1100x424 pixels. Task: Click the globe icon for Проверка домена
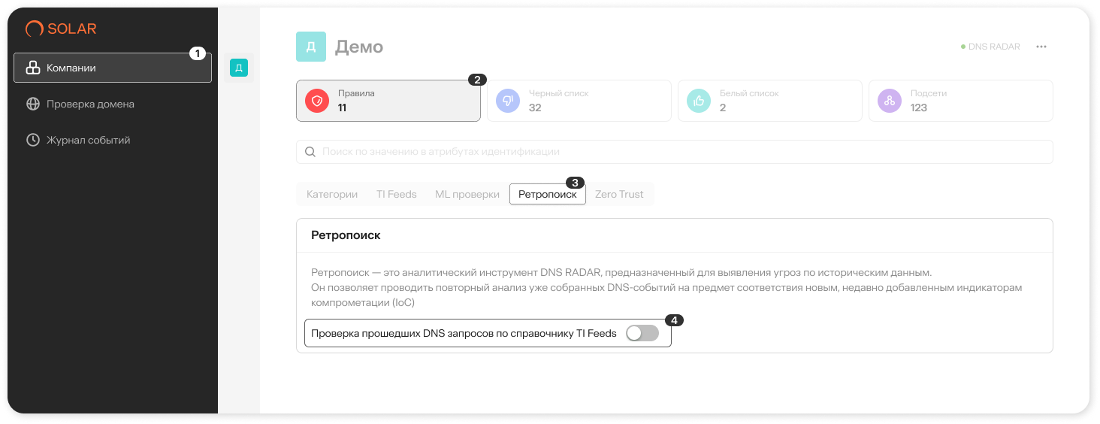33,104
